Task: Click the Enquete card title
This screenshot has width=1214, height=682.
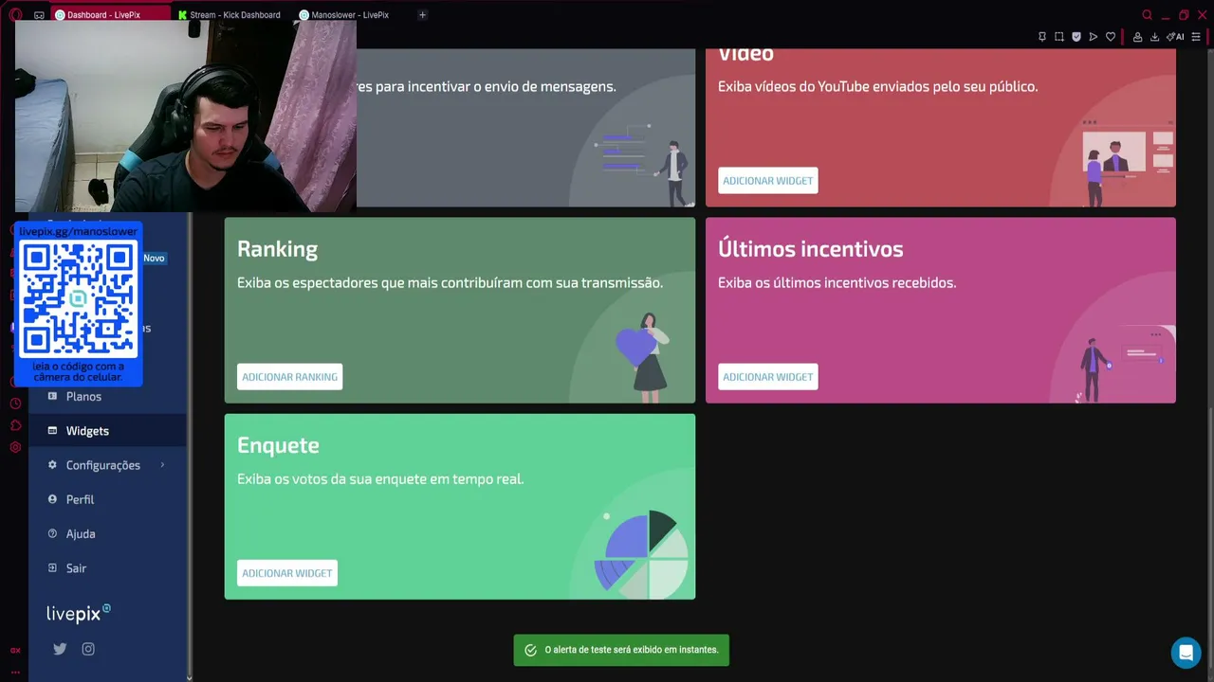Action: point(278,445)
